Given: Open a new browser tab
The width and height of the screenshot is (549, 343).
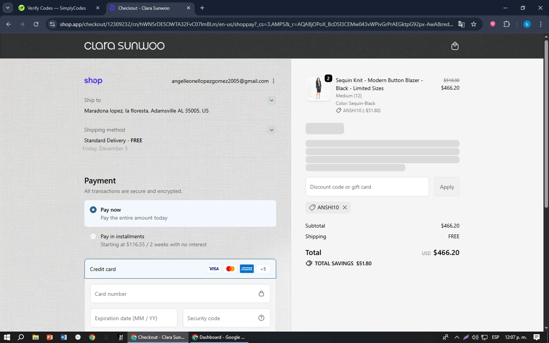Looking at the screenshot, I should coord(202,8).
